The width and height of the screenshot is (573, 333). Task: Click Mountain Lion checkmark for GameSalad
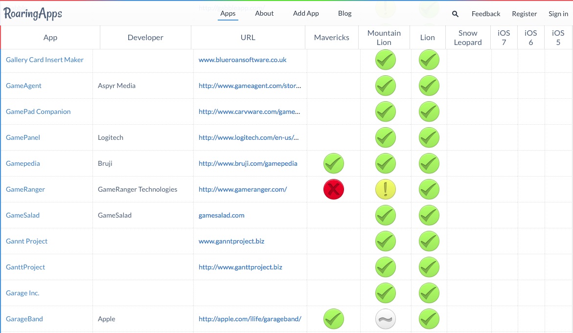coord(386,216)
